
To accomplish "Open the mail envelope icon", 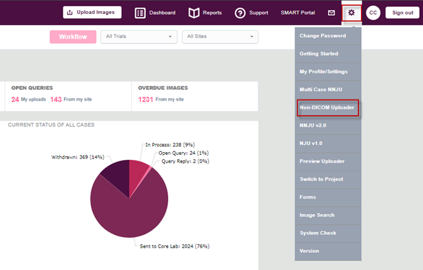I will [331, 13].
